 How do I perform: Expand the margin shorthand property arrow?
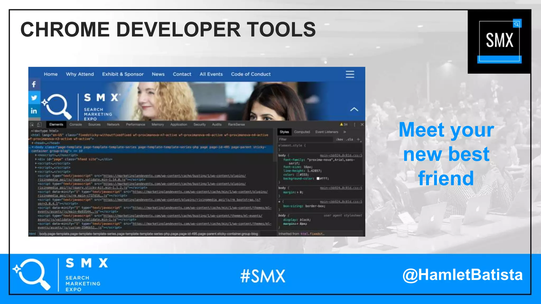[298, 192]
